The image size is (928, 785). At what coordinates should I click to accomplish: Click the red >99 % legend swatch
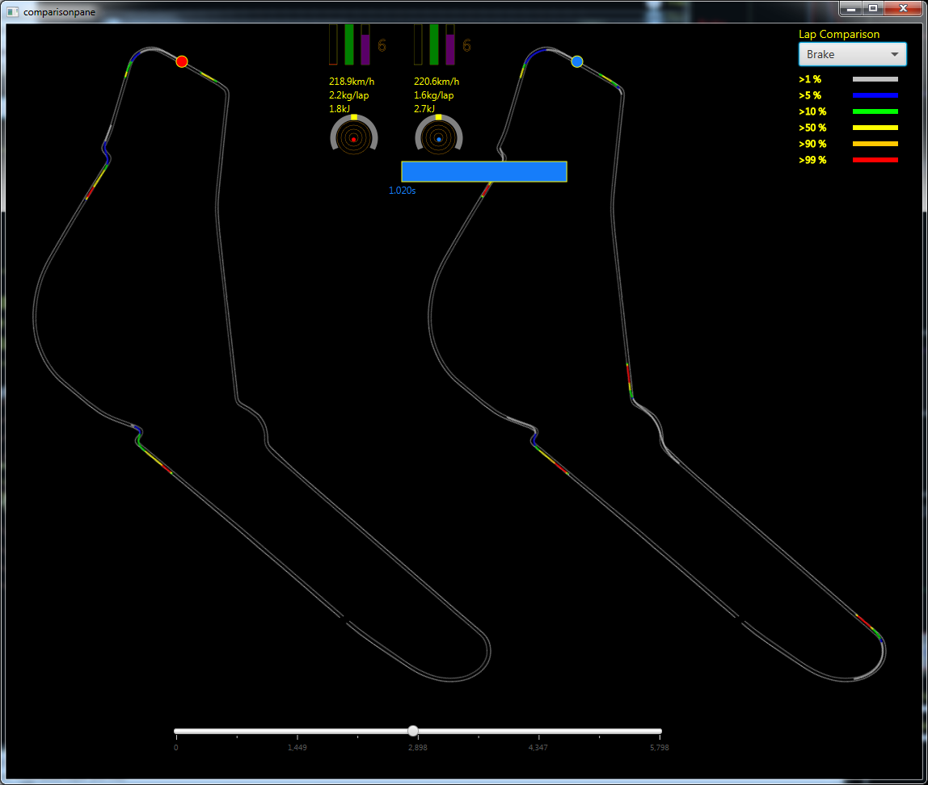[875, 160]
